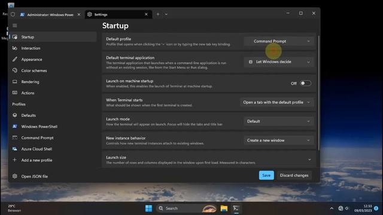Click Add a new profile
The width and height of the screenshot is (383, 215).
(53, 160)
